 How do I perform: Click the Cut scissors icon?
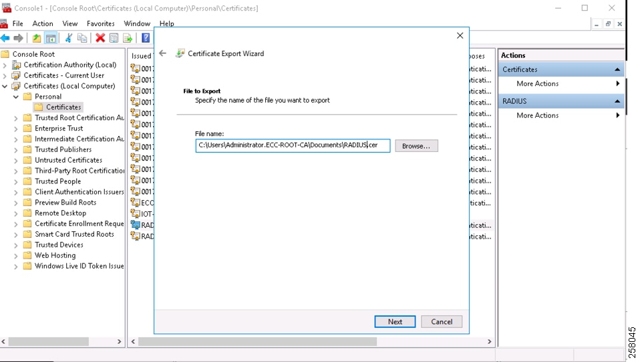pos(69,38)
